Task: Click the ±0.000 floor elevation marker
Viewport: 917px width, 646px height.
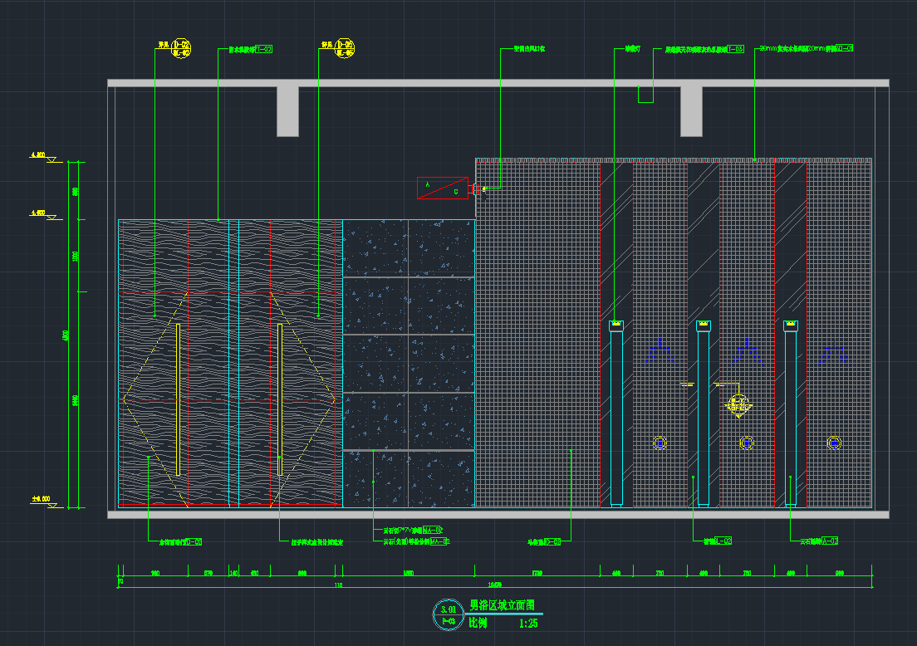Action: [x=42, y=501]
